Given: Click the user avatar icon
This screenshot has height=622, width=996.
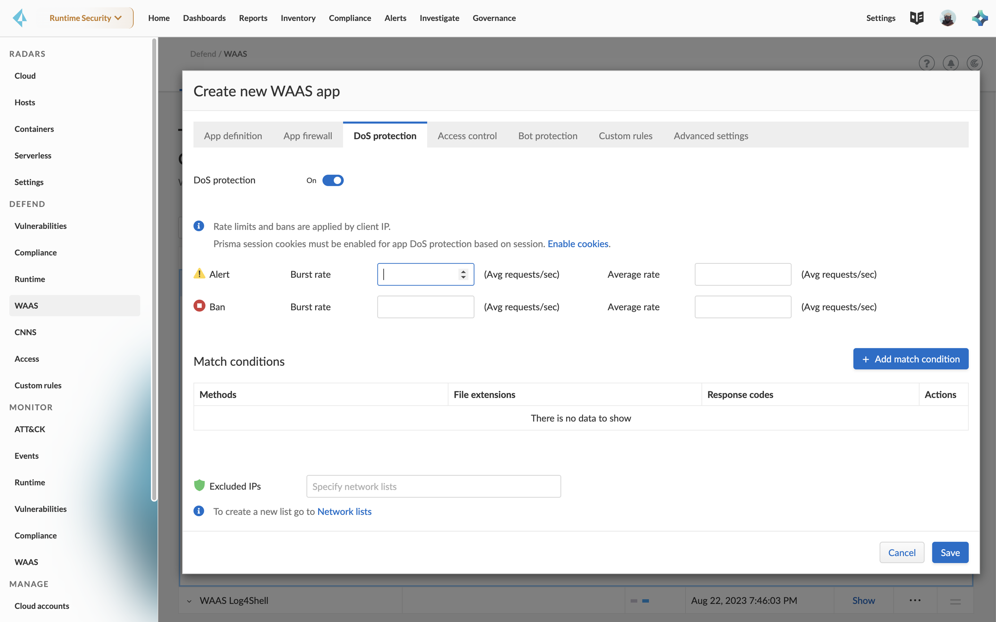Looking at the screenshot, I should pyautogui.click(x=947, y=18).
